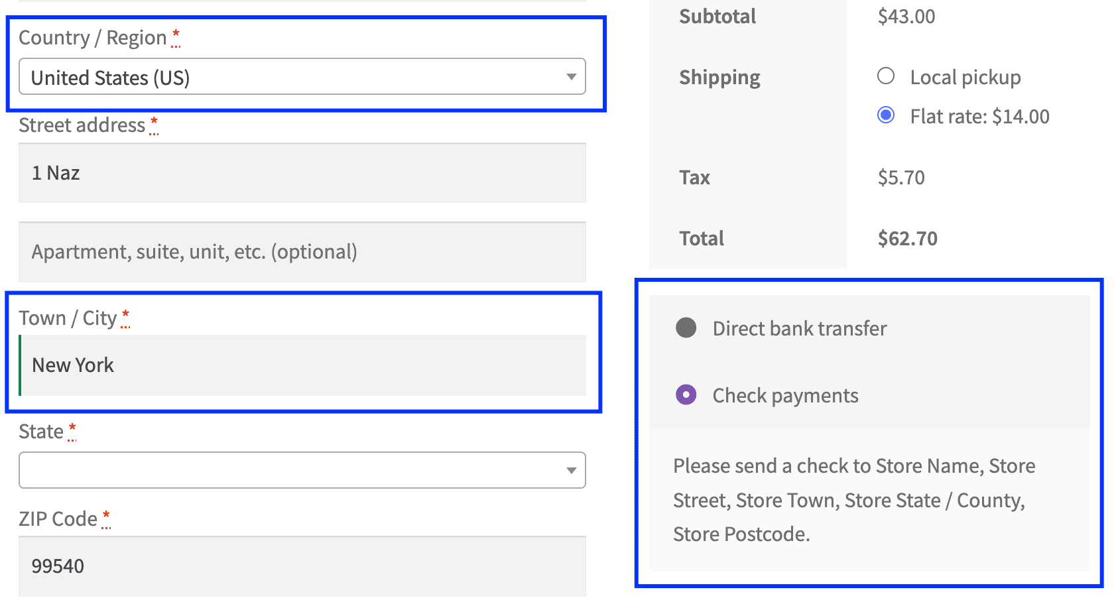Image resolution: width=1114 pixels, height=610 pixels.
Task: Click the ZIP Code field
Action: tap(302, 566)
